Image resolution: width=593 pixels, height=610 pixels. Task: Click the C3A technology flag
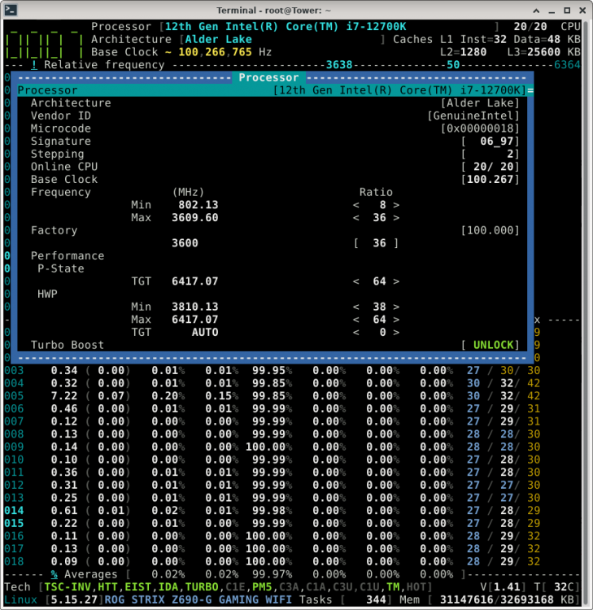[289, 587]
